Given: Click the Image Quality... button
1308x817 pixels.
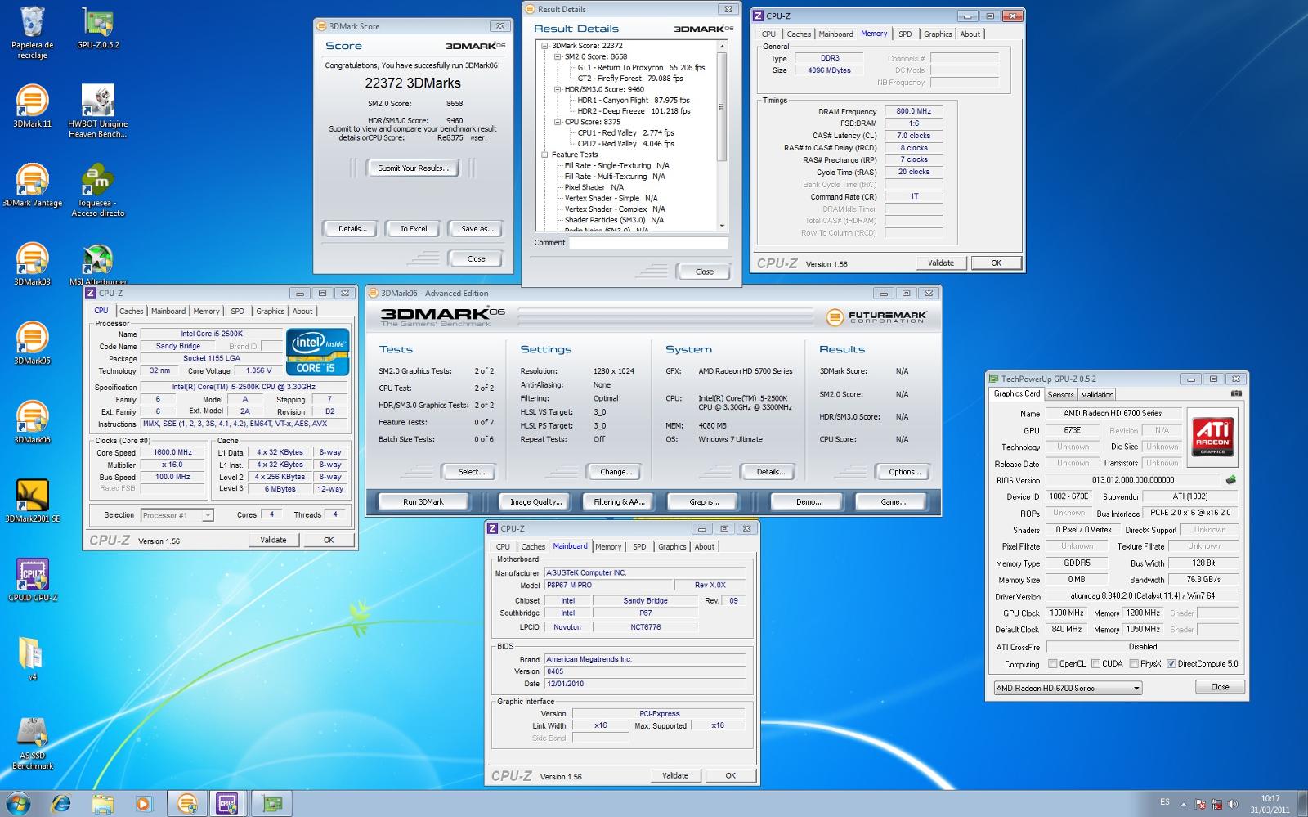Looking at the screenshot, I should click(x=536, y=502).
